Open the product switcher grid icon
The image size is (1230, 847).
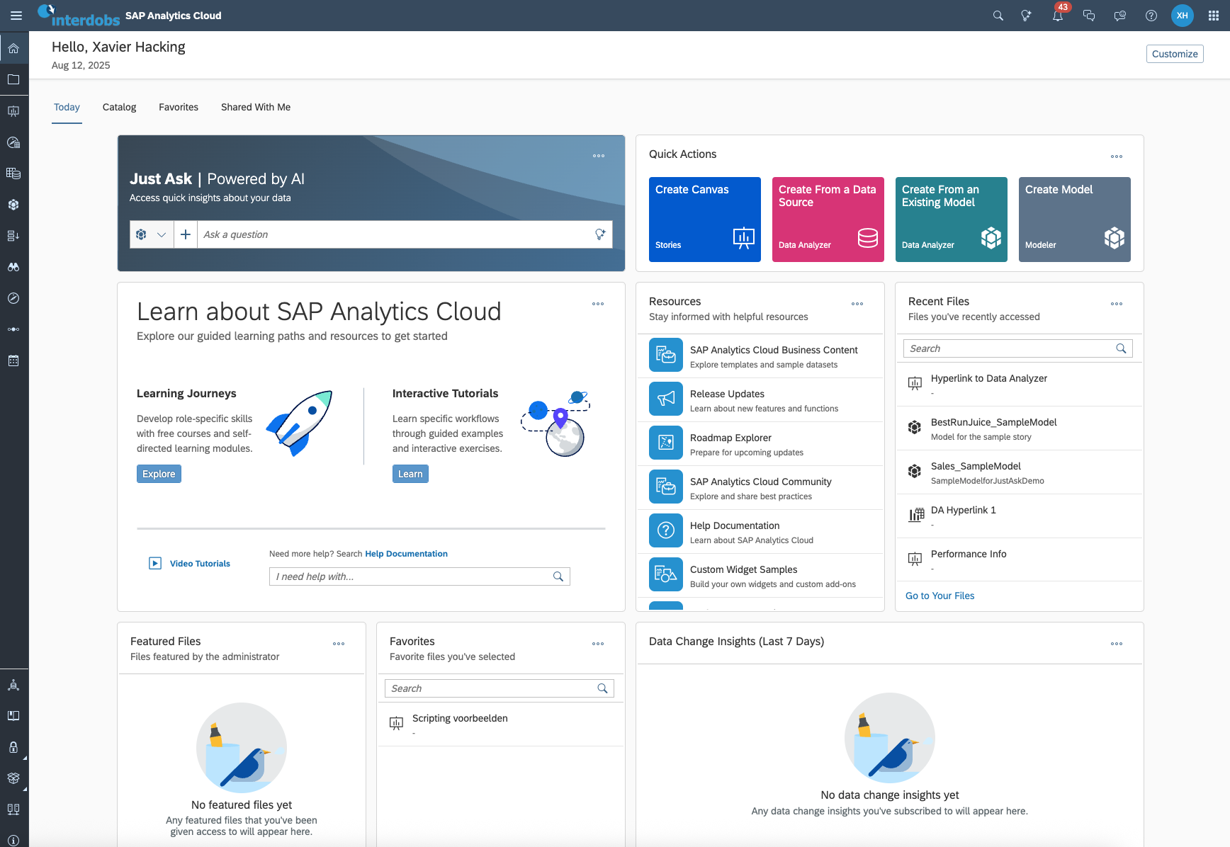pos(1213,15)
